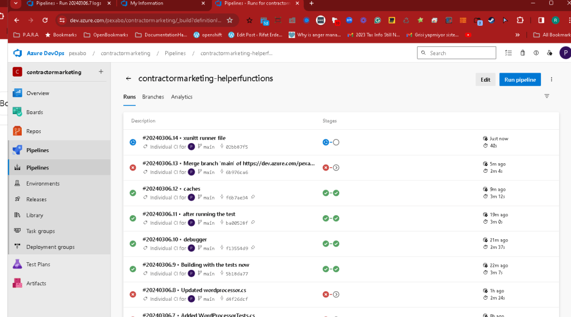This screenshot has height=317, width=571.
Task: Click Pipelines breadcrumb link
Action: coord(175,53)
